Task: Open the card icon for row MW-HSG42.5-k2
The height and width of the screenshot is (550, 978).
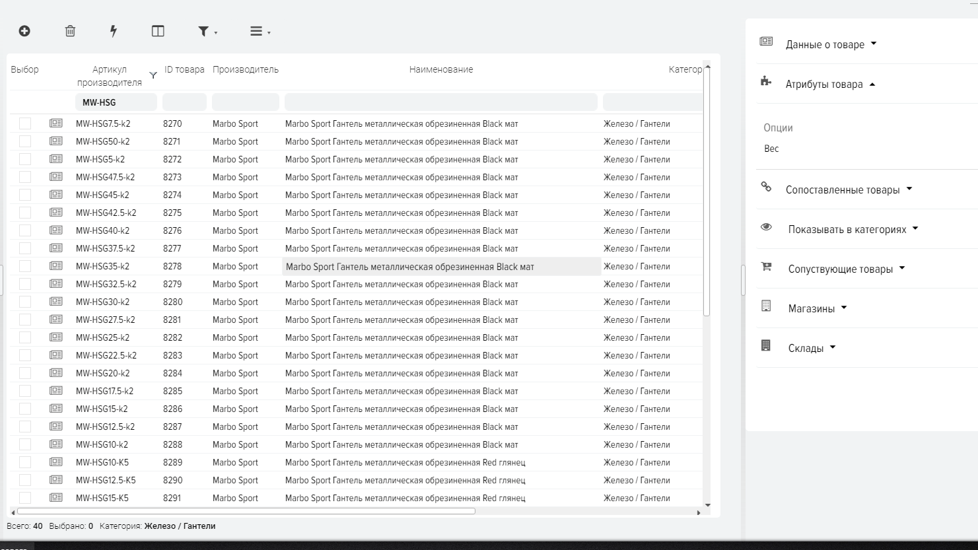Action: pos(56,213)
